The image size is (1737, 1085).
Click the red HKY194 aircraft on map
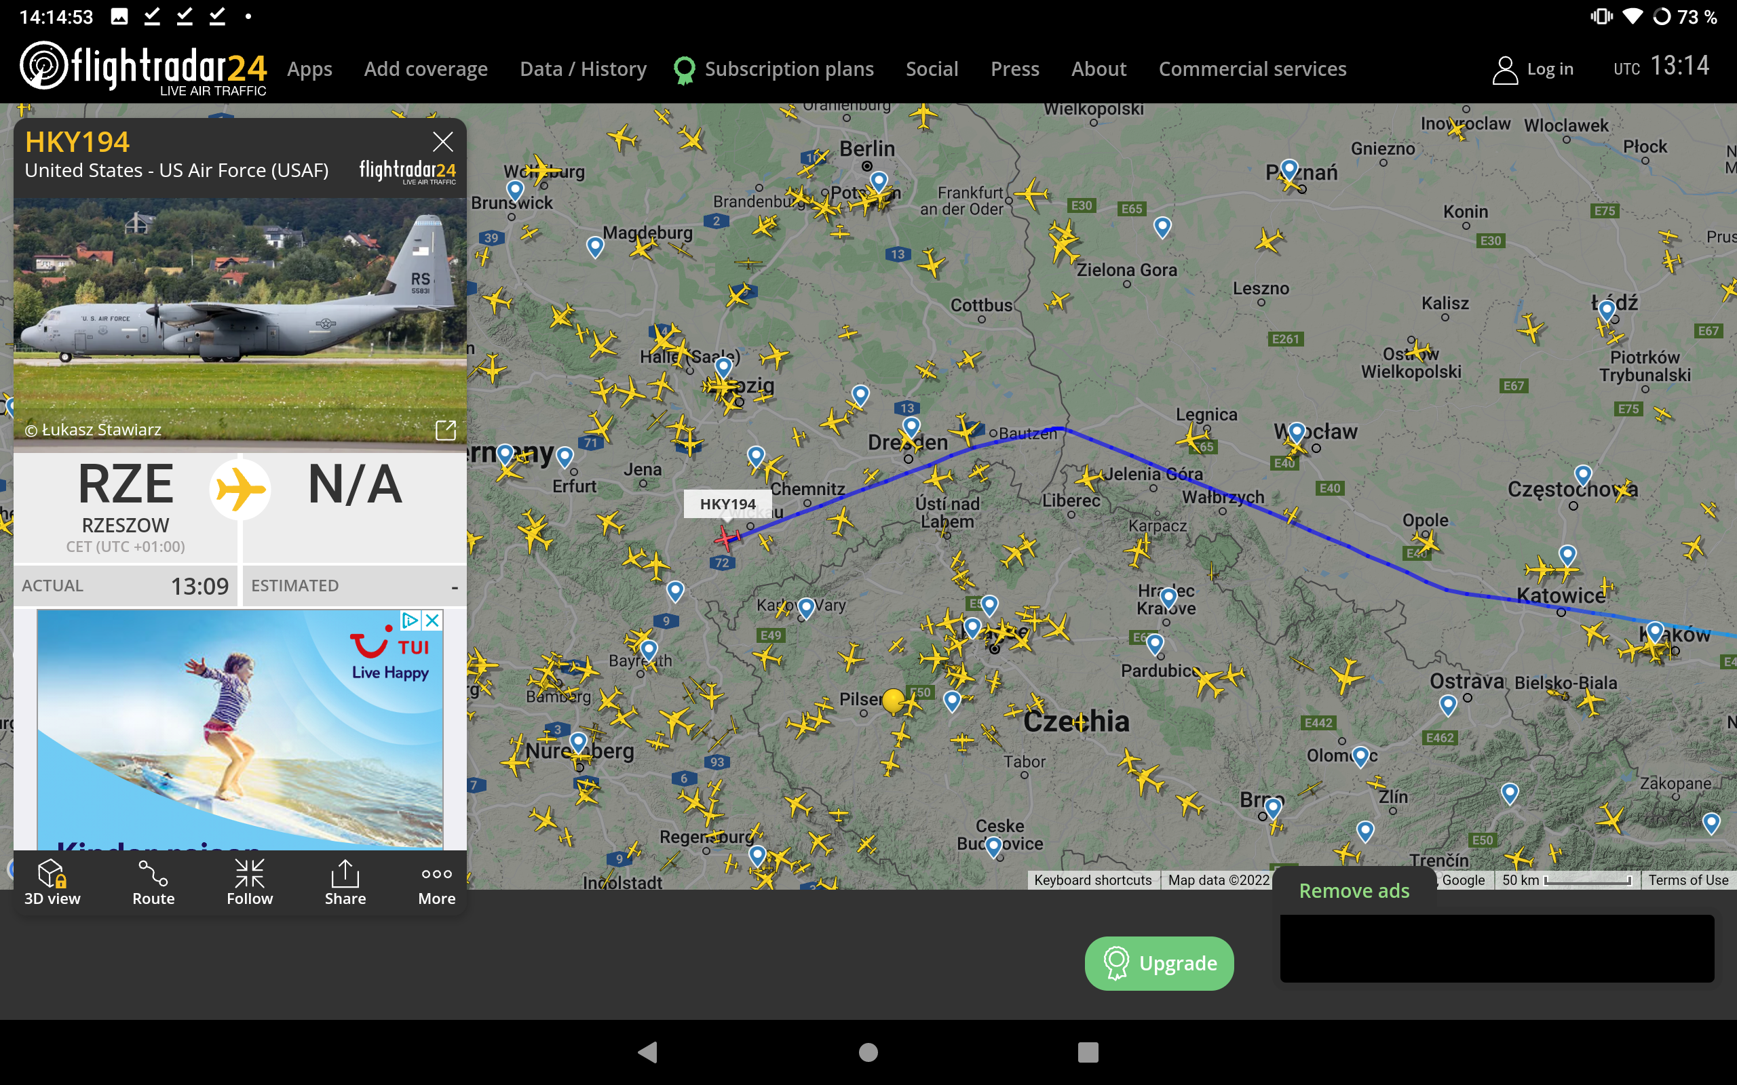click(x=727, y=538)
